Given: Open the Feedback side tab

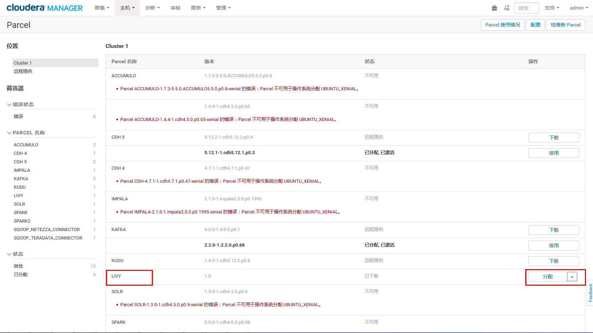Looking at the screenshot, I should (x=590, y=293).
